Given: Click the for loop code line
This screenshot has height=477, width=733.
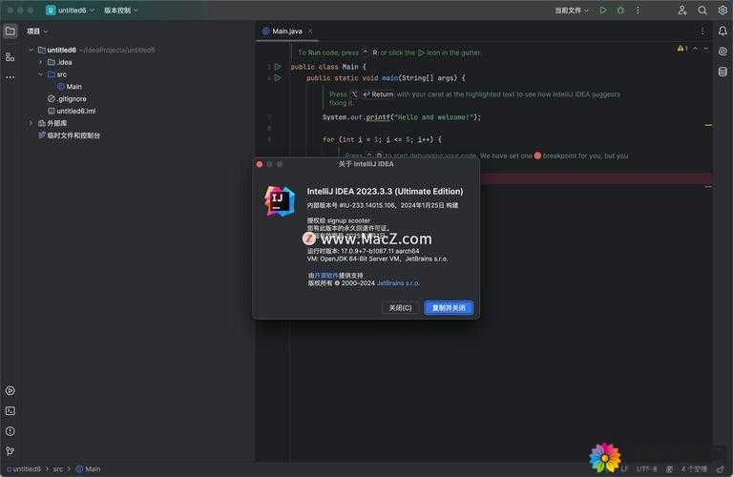Looking at the screenshot, I should pyautogui.click(x=382, y=139).
